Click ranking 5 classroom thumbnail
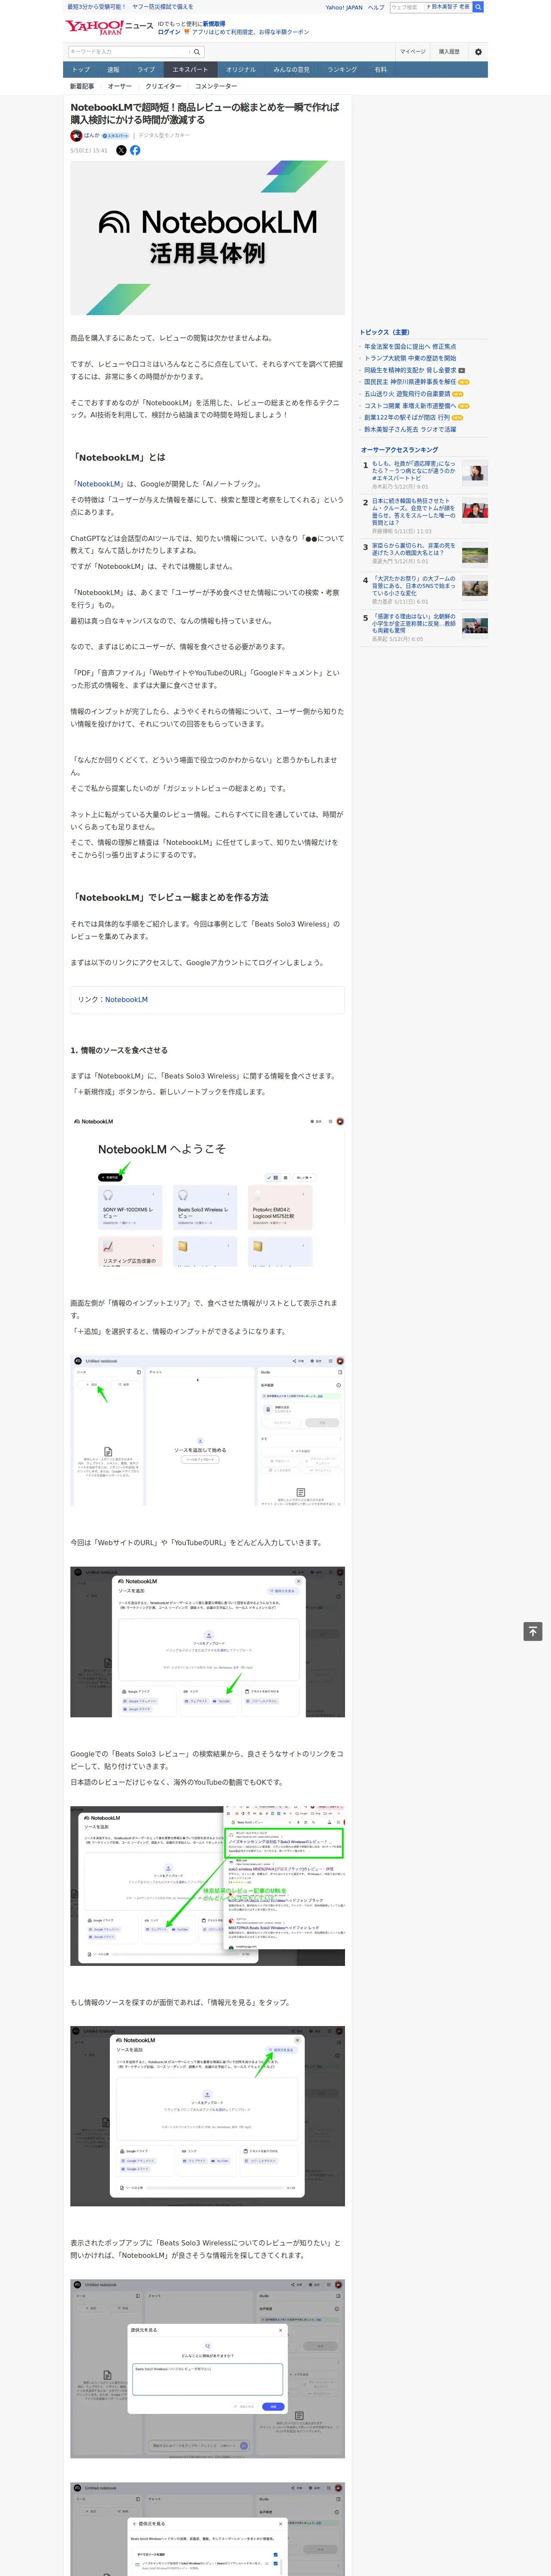Screen dimensions: 551x2576 [x=475, y=625]
